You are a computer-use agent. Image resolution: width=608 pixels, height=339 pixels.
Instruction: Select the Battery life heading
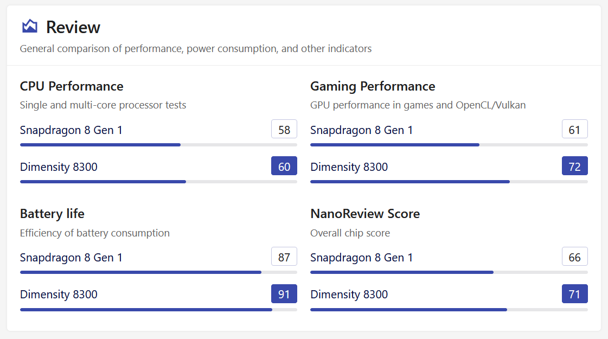[53, 214]
